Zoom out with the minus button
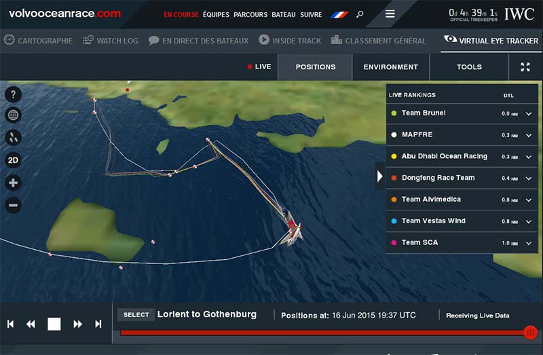Viewport: 543px width, 355px height. click(13, 205)
